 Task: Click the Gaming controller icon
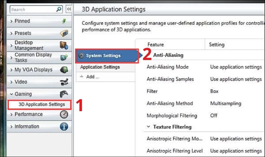click(x=64, y=94)
